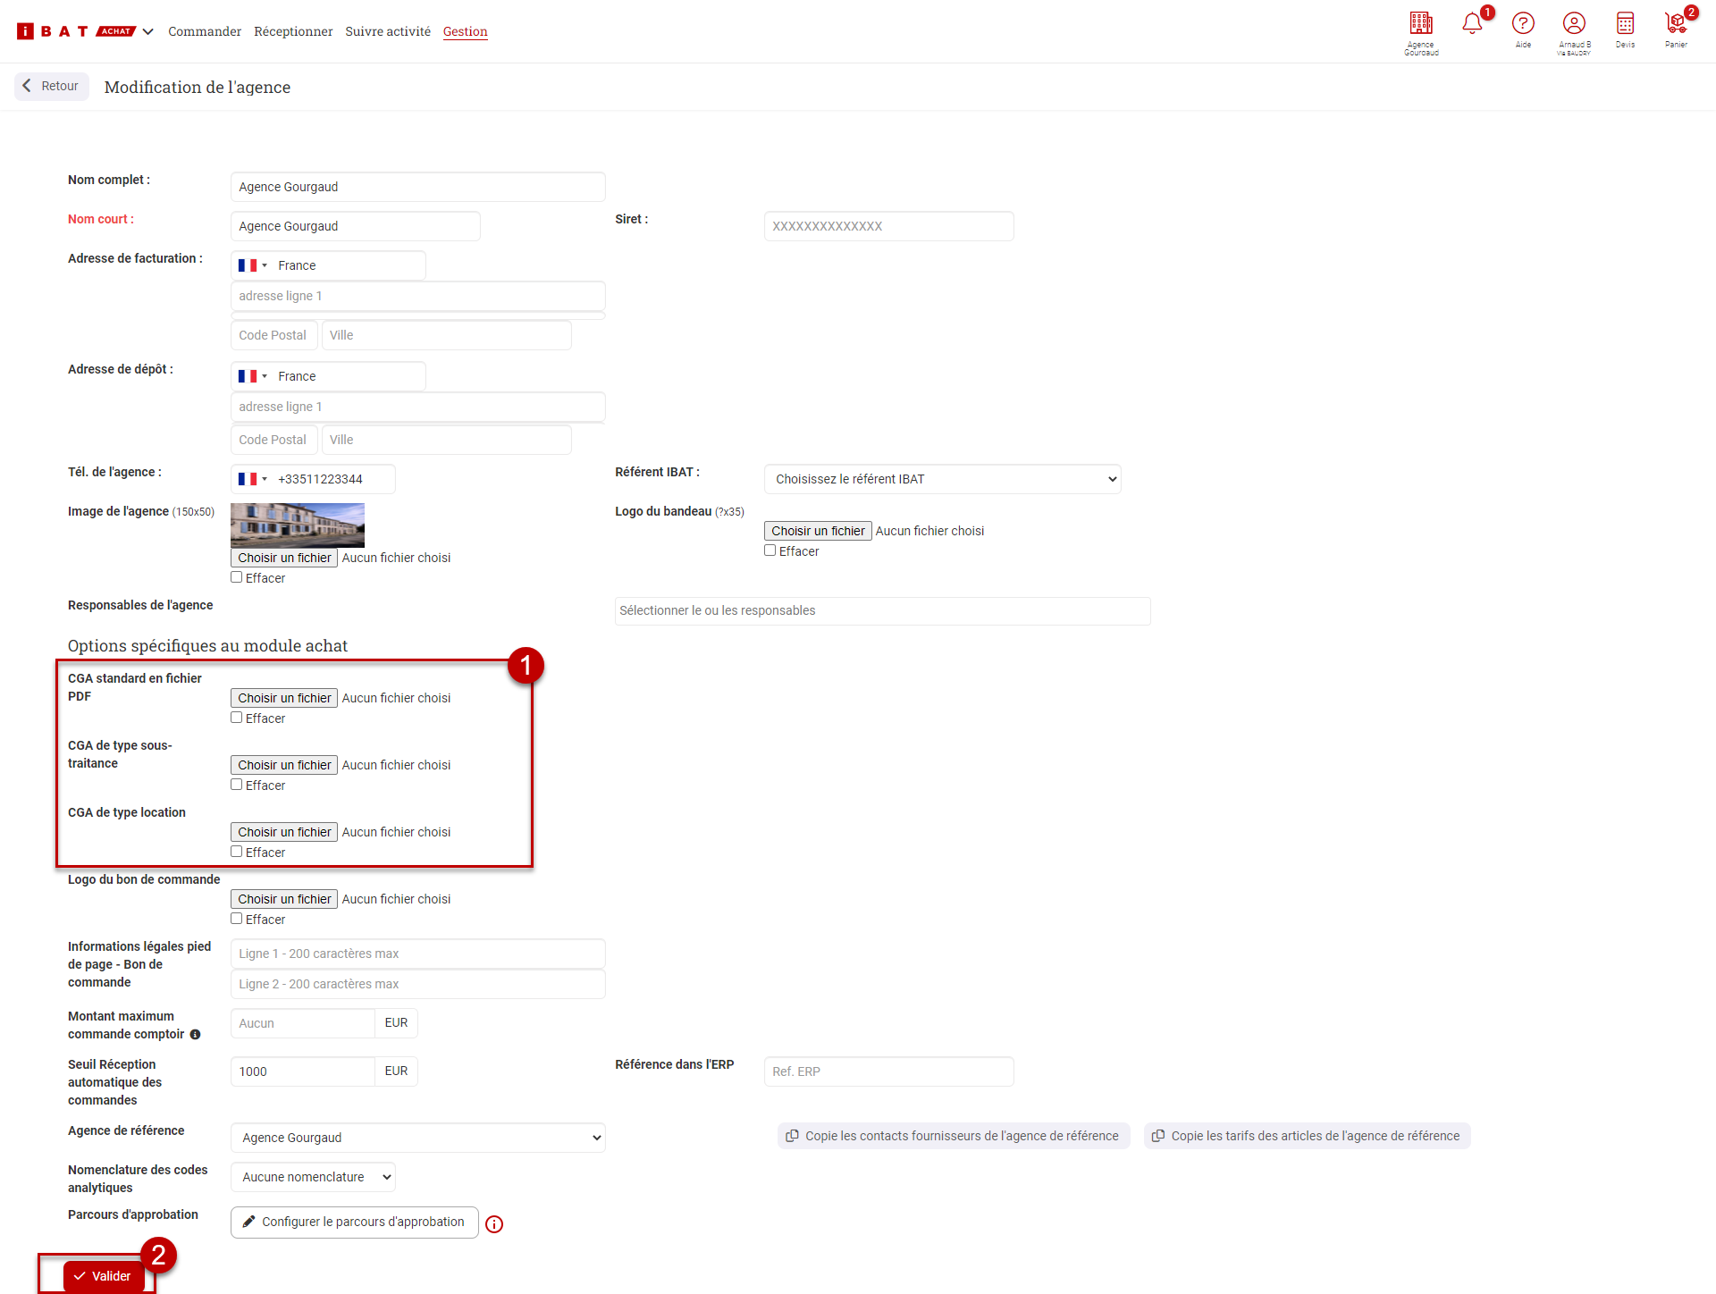Check Effacer under Logo du bandeau
The height and width of the screenshot is (1294, 1716).
(770, 550)
